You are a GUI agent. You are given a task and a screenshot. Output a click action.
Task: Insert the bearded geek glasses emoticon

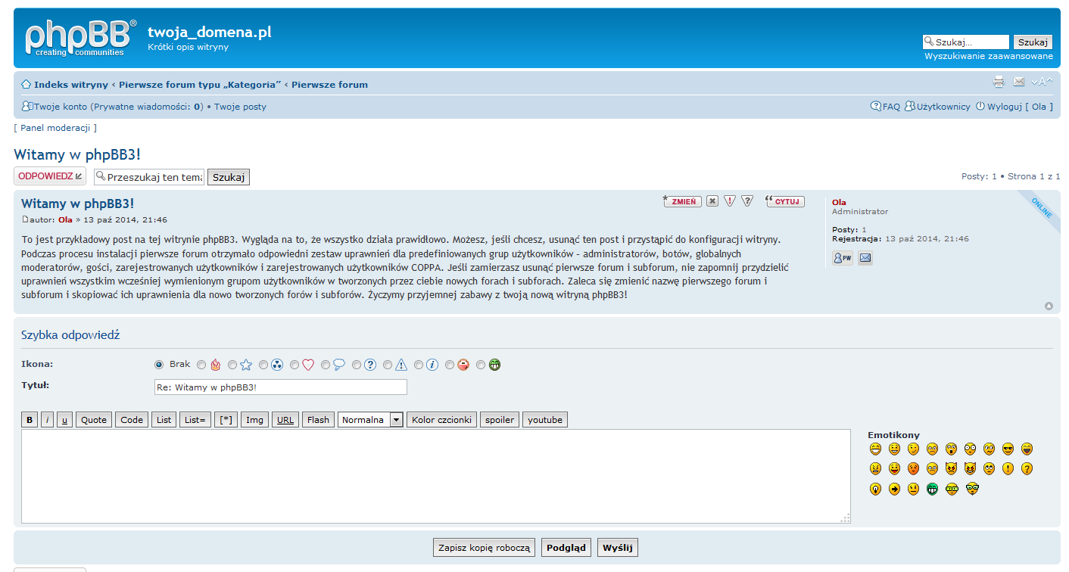pos(973,489)
